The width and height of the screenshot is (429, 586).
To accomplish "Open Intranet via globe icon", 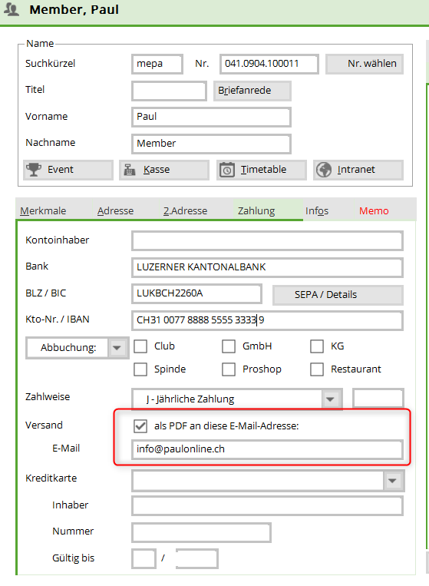I will [324, 170].
